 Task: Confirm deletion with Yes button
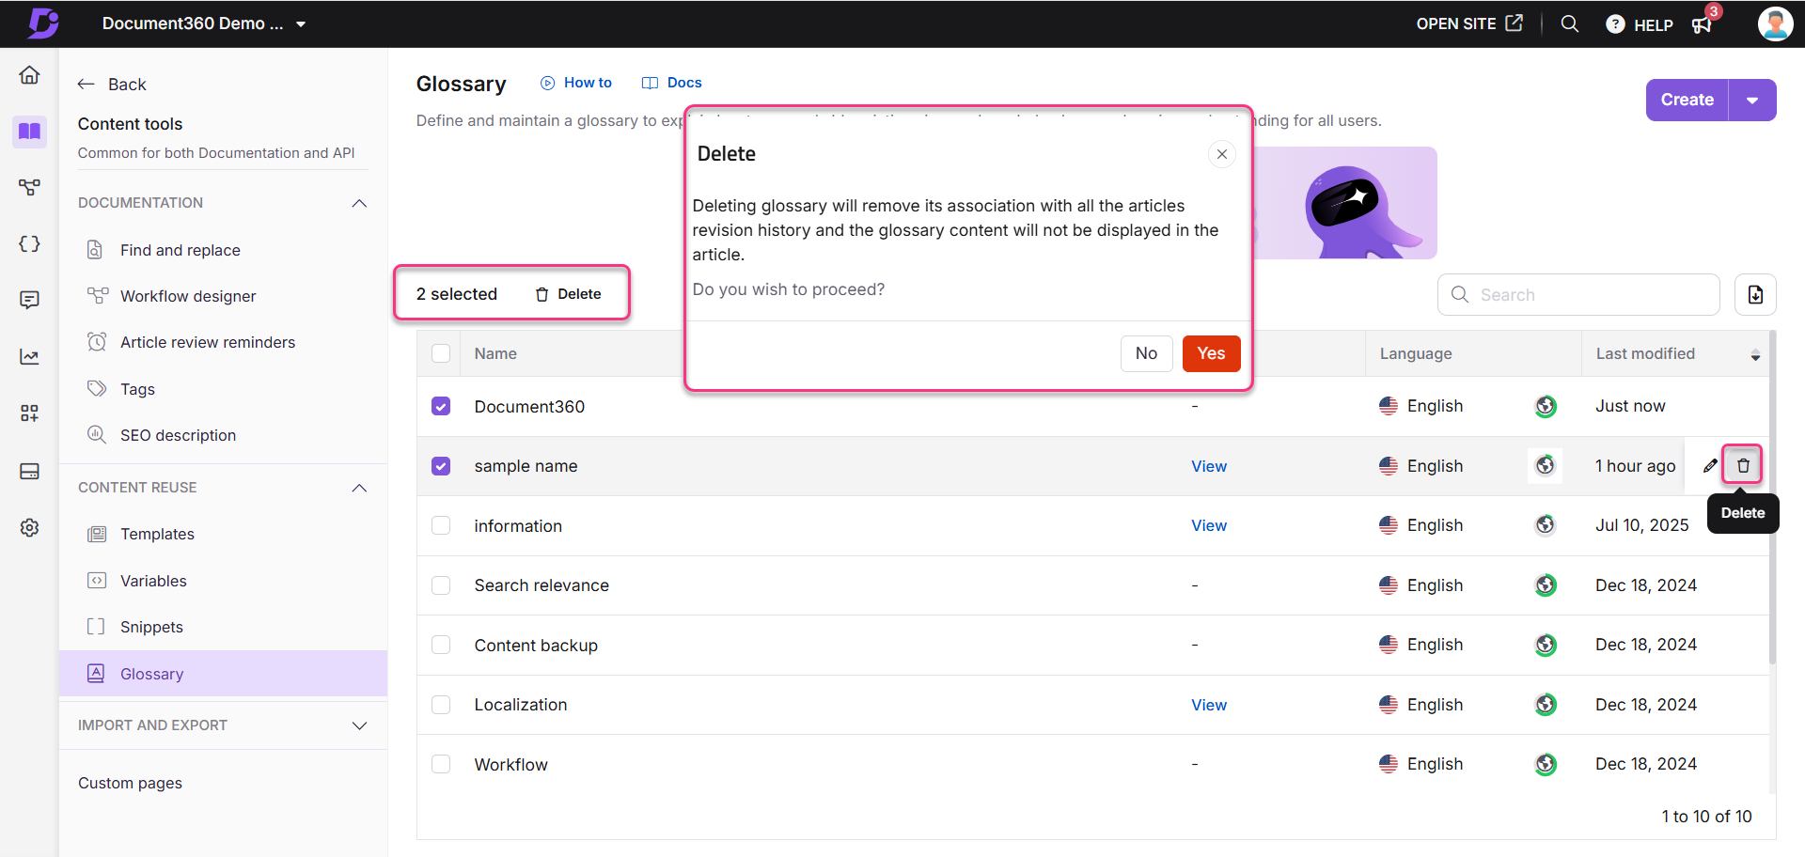tap(1211, 353)
